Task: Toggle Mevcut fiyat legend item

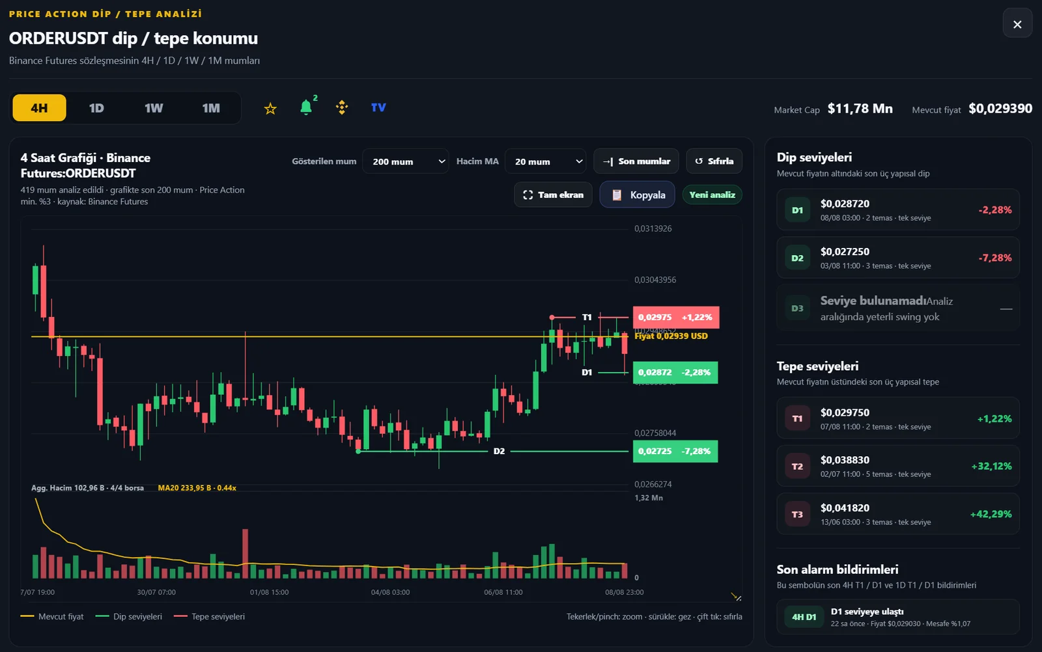Action: (52, 617)
